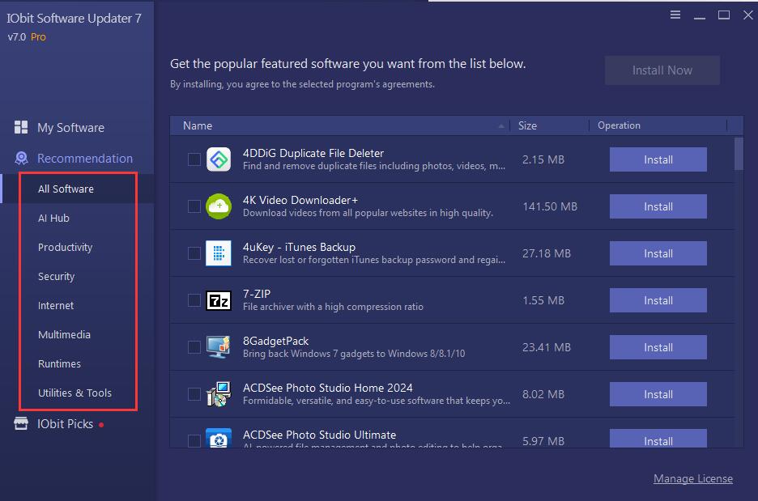Click the 8GadgetPack monitor icon
This screenshot has height=501, width=758.
point(219,347)
